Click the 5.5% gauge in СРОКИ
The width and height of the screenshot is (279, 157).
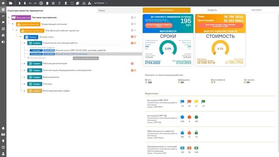(168, 48)
